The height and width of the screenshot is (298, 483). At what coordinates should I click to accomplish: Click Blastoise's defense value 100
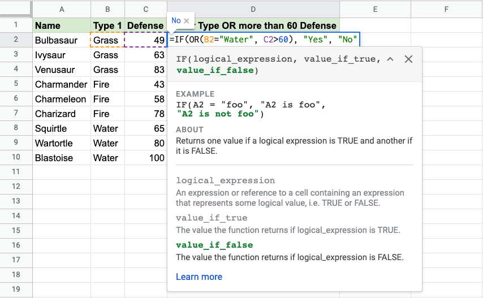[146, 158]
